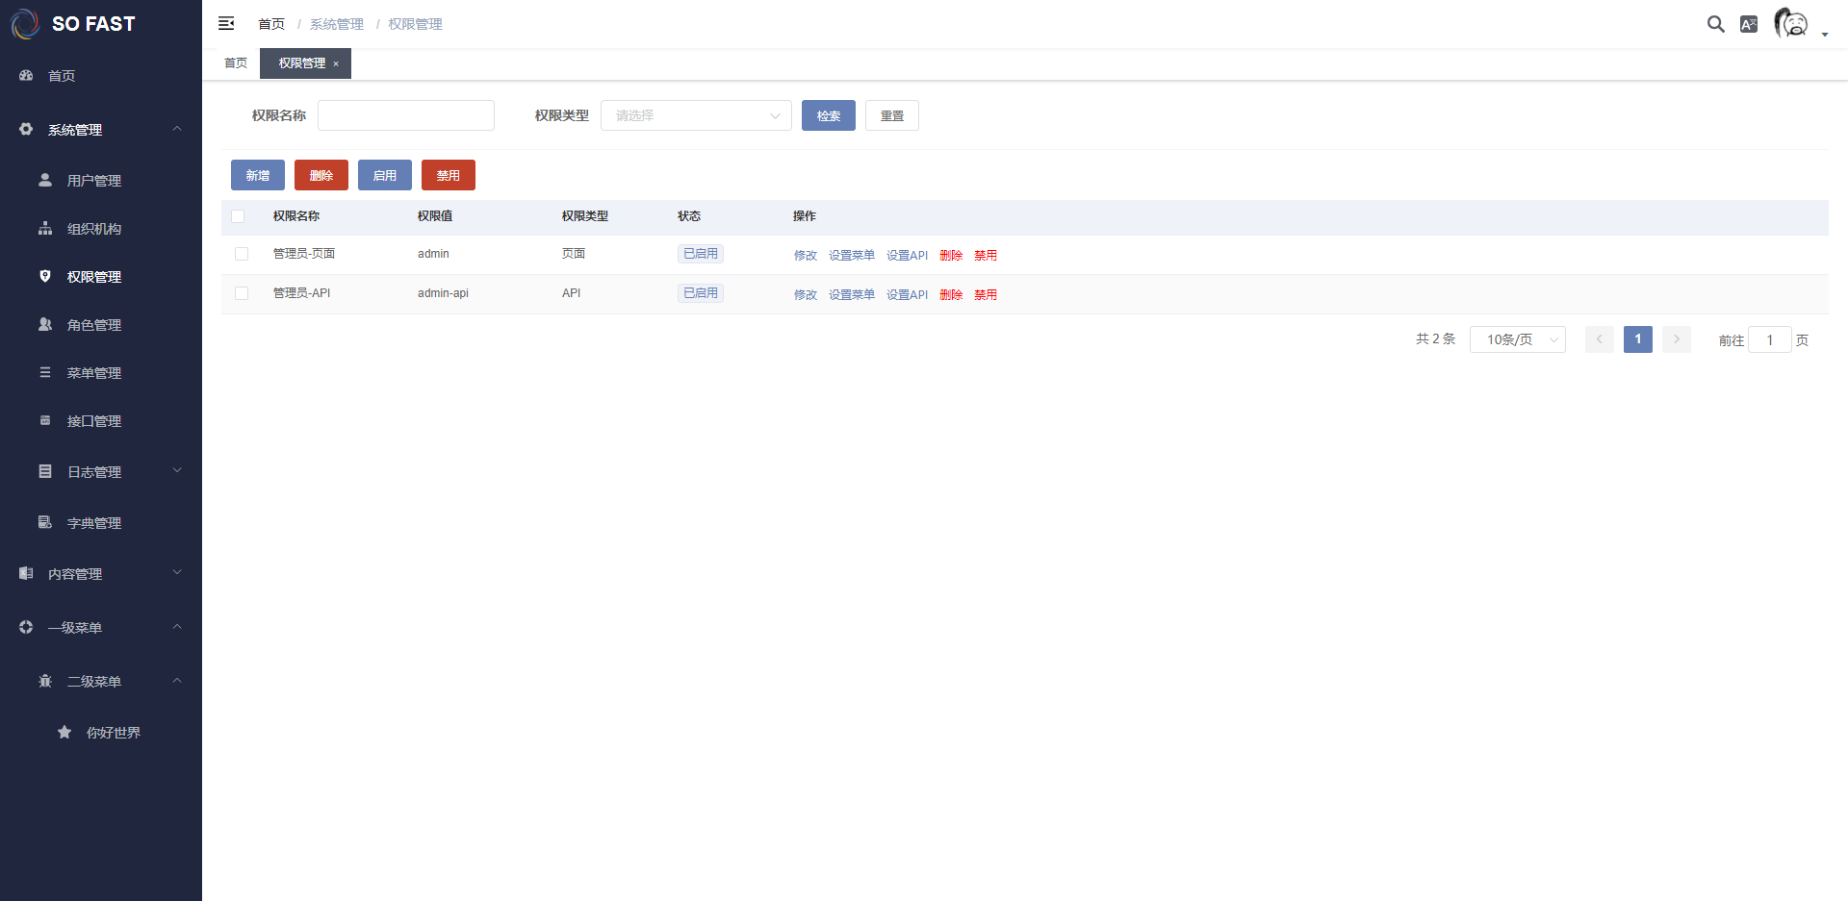The image size is (1848, 901).
Task: Open the 权限类型 dropdown
Action: coord(696,115)
